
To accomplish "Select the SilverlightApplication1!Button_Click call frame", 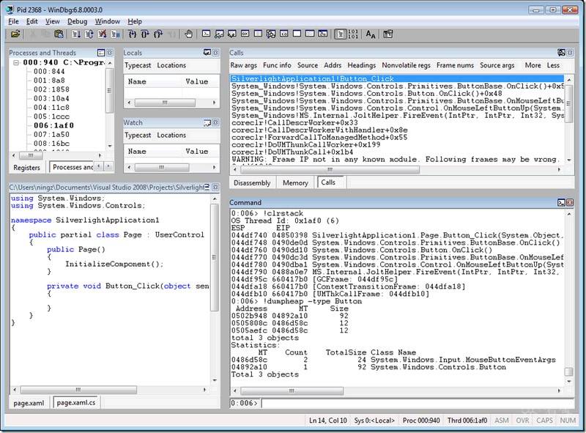I will pos(397,79).
